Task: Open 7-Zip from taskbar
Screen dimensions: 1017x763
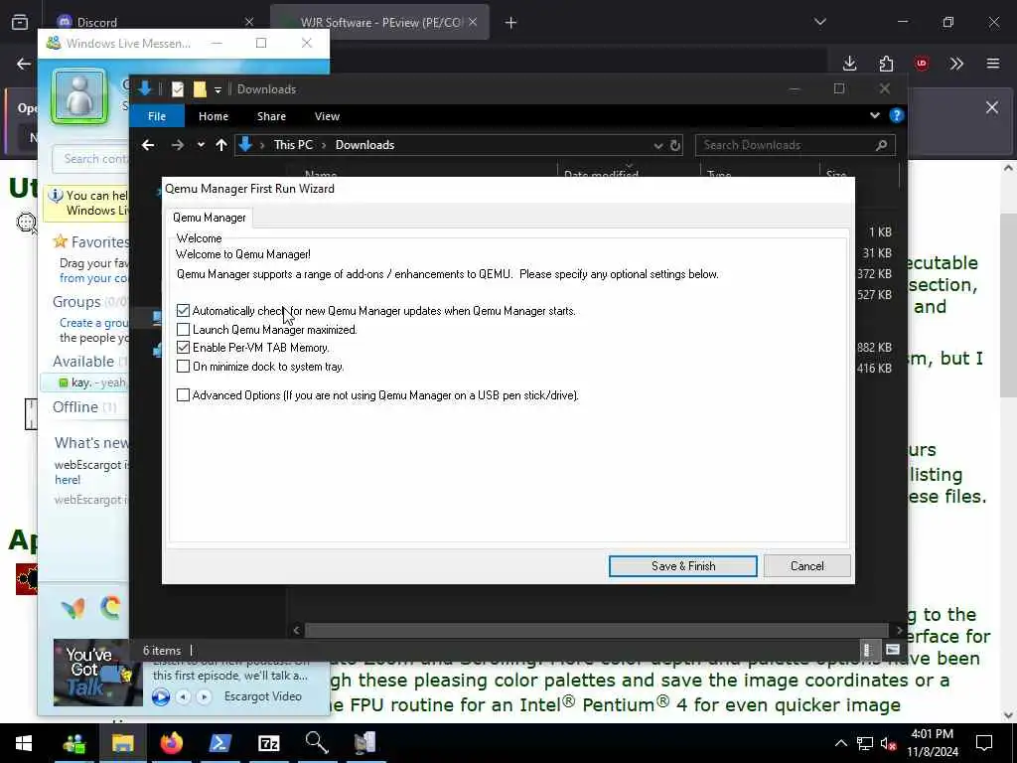Action: 268,743
